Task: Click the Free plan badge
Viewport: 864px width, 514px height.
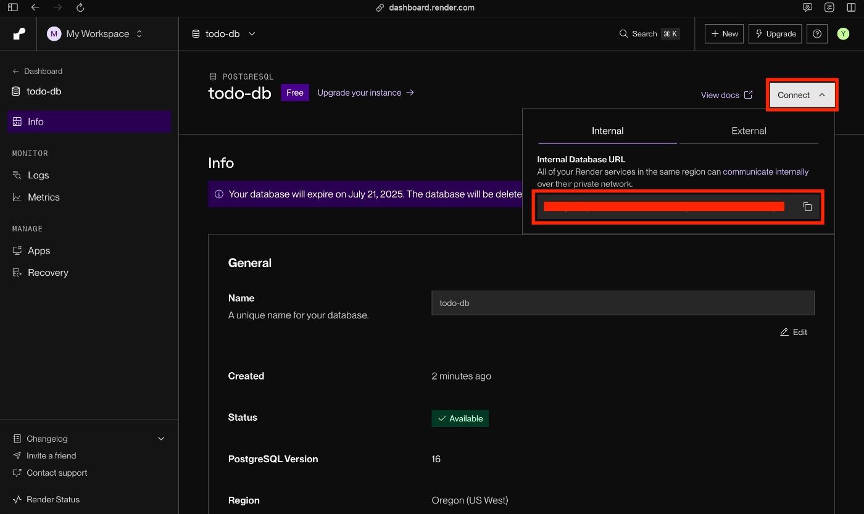Action: (295, 93)
